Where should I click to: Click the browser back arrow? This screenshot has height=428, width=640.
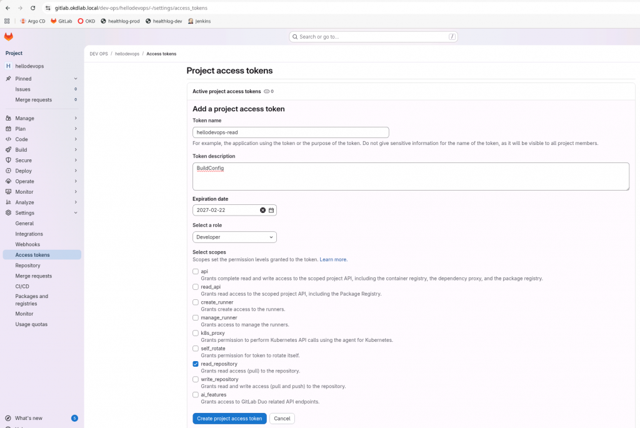7,8
